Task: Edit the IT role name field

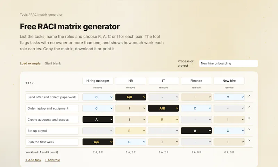Action: (x=163, y=81)
